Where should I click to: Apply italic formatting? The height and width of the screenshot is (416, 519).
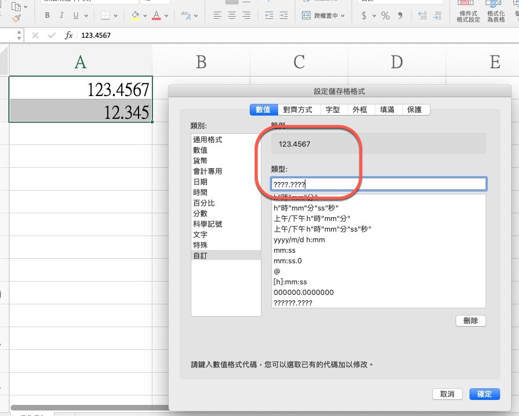62,16
